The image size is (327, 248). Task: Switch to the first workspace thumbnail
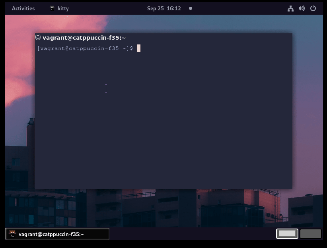coord(287,234)
